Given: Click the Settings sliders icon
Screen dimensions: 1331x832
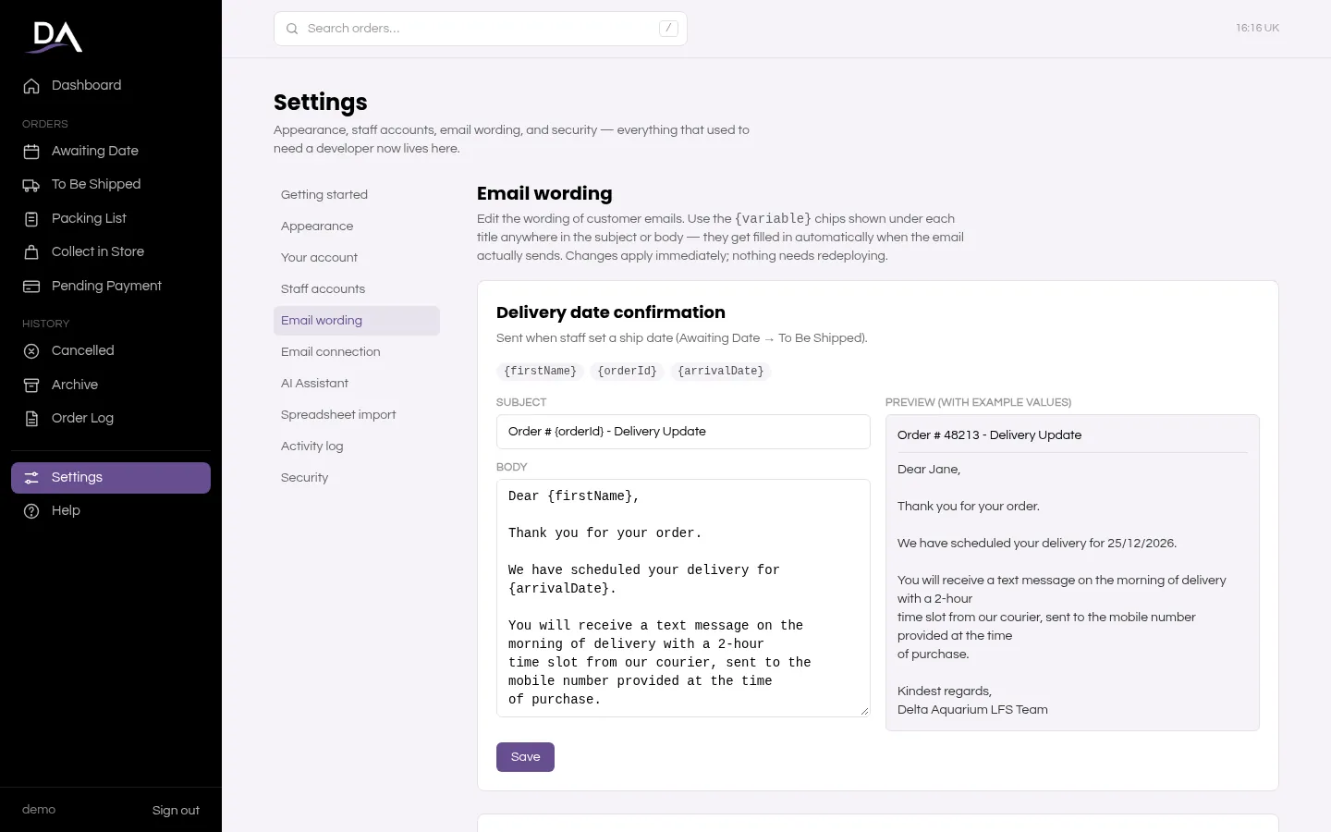Looking at the screenshot, I should [x=31, y=478].
